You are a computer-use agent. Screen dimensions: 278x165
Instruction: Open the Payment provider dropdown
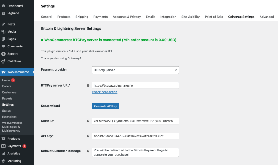[135, 70]
